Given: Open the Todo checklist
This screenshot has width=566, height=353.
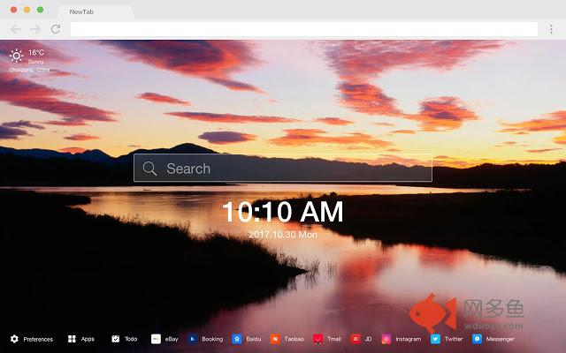Looking at the screenshot, I should point(116,339).
